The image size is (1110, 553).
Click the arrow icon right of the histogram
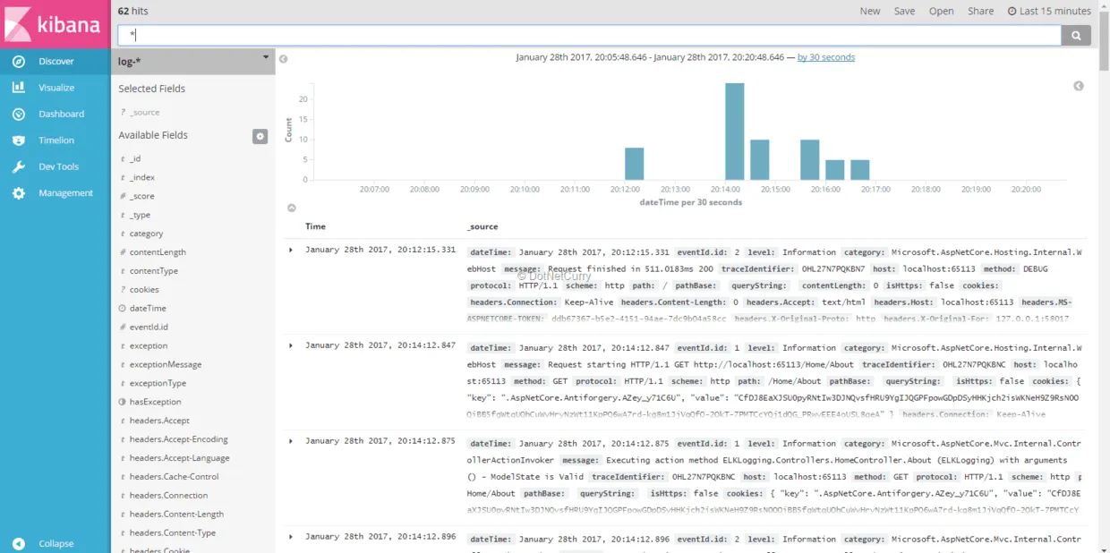1079,86
